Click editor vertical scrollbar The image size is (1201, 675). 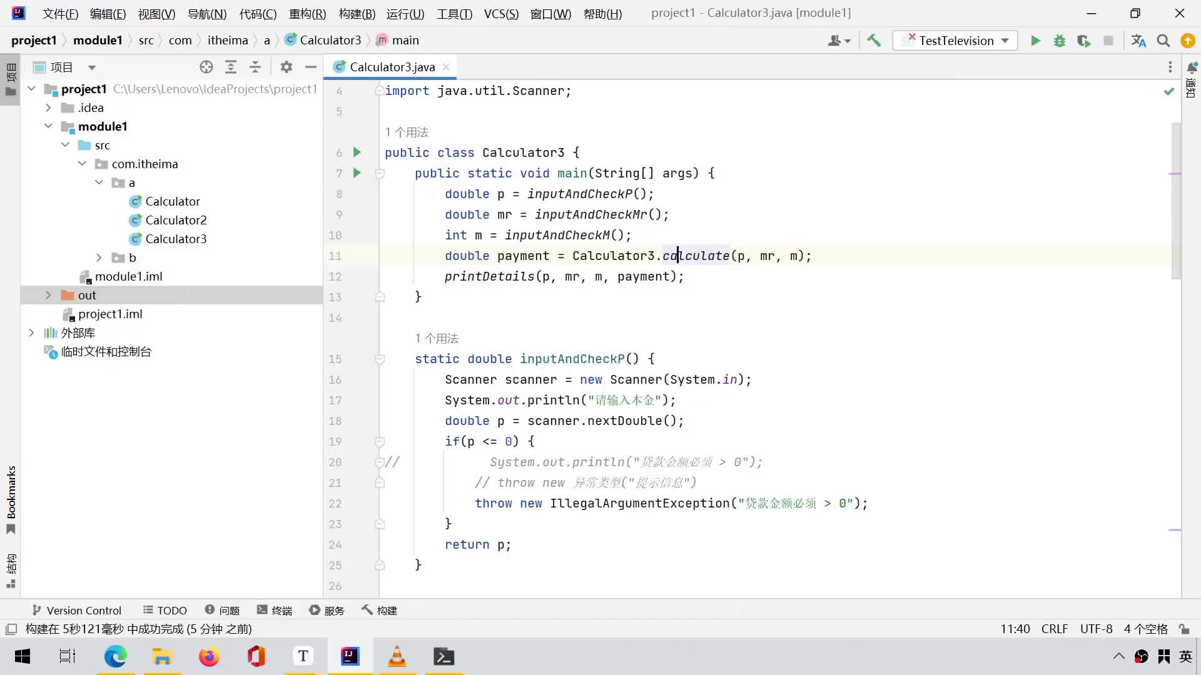tap(1176, 200)
